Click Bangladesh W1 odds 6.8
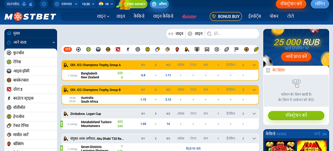The height and width of the screenshot is (151, 333). (x=143, y=75)
